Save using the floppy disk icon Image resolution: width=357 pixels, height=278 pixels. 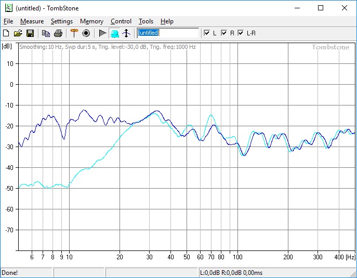click(x=30, y=33)
